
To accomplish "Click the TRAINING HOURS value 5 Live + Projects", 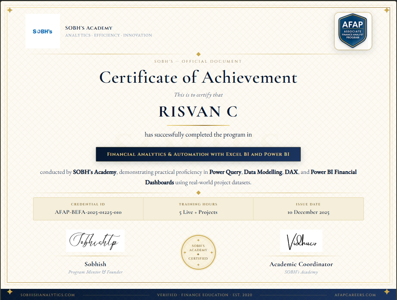I will coord(198,212).
